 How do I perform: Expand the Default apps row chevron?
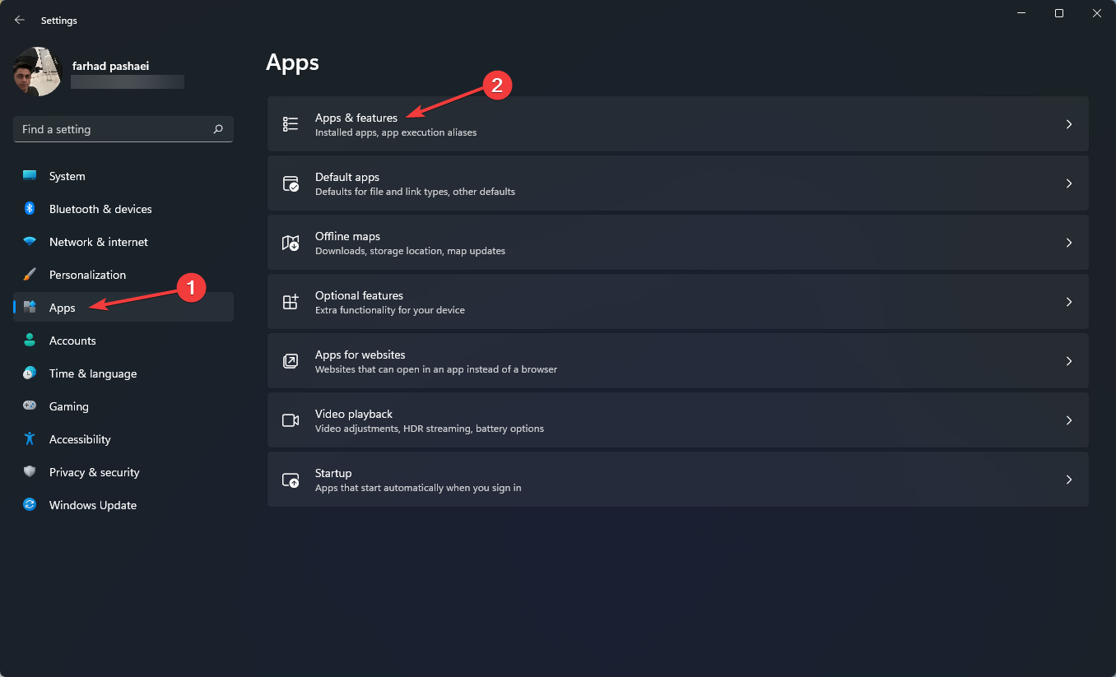click(x=1068, y=183)
